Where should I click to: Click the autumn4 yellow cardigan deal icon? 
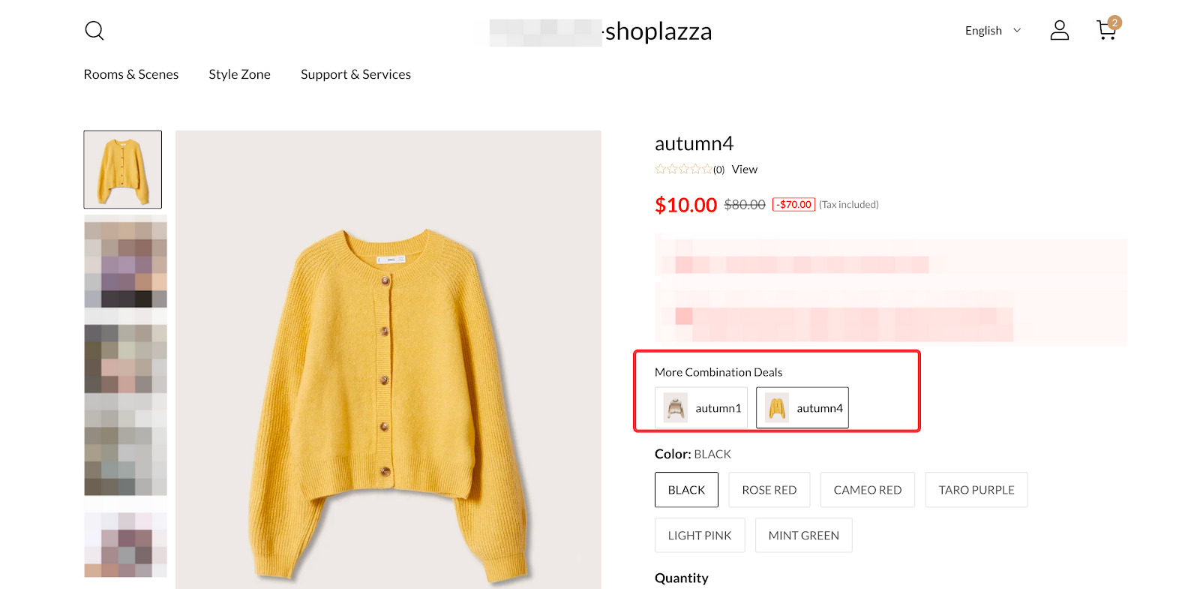[777, 408]
